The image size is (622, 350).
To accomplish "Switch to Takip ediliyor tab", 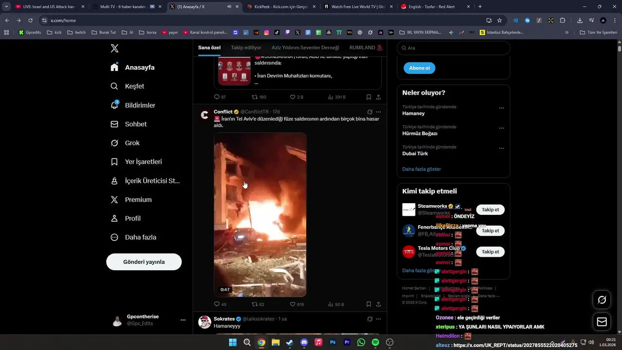I will tap(246, 48).
